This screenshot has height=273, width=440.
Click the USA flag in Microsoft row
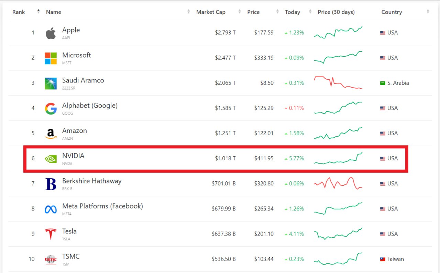[x=383, y=58]
